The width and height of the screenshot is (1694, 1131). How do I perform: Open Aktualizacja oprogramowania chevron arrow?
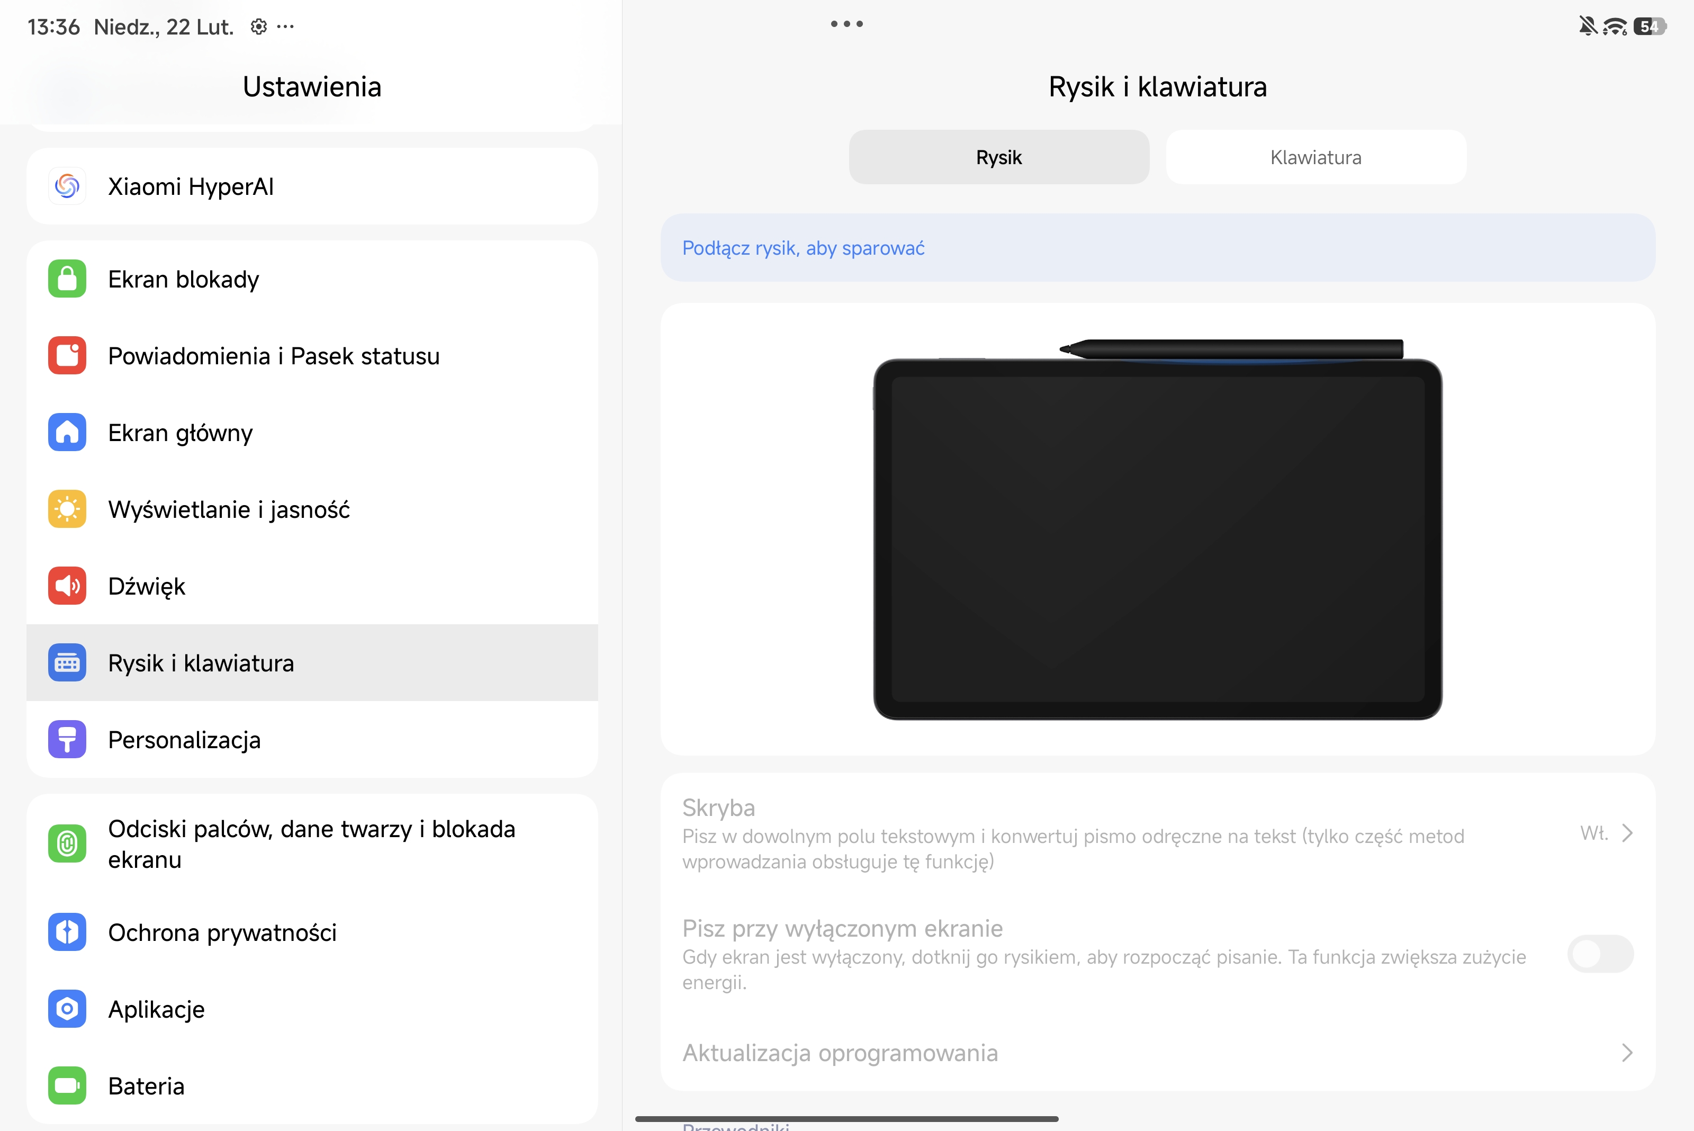[1626, 1053]
